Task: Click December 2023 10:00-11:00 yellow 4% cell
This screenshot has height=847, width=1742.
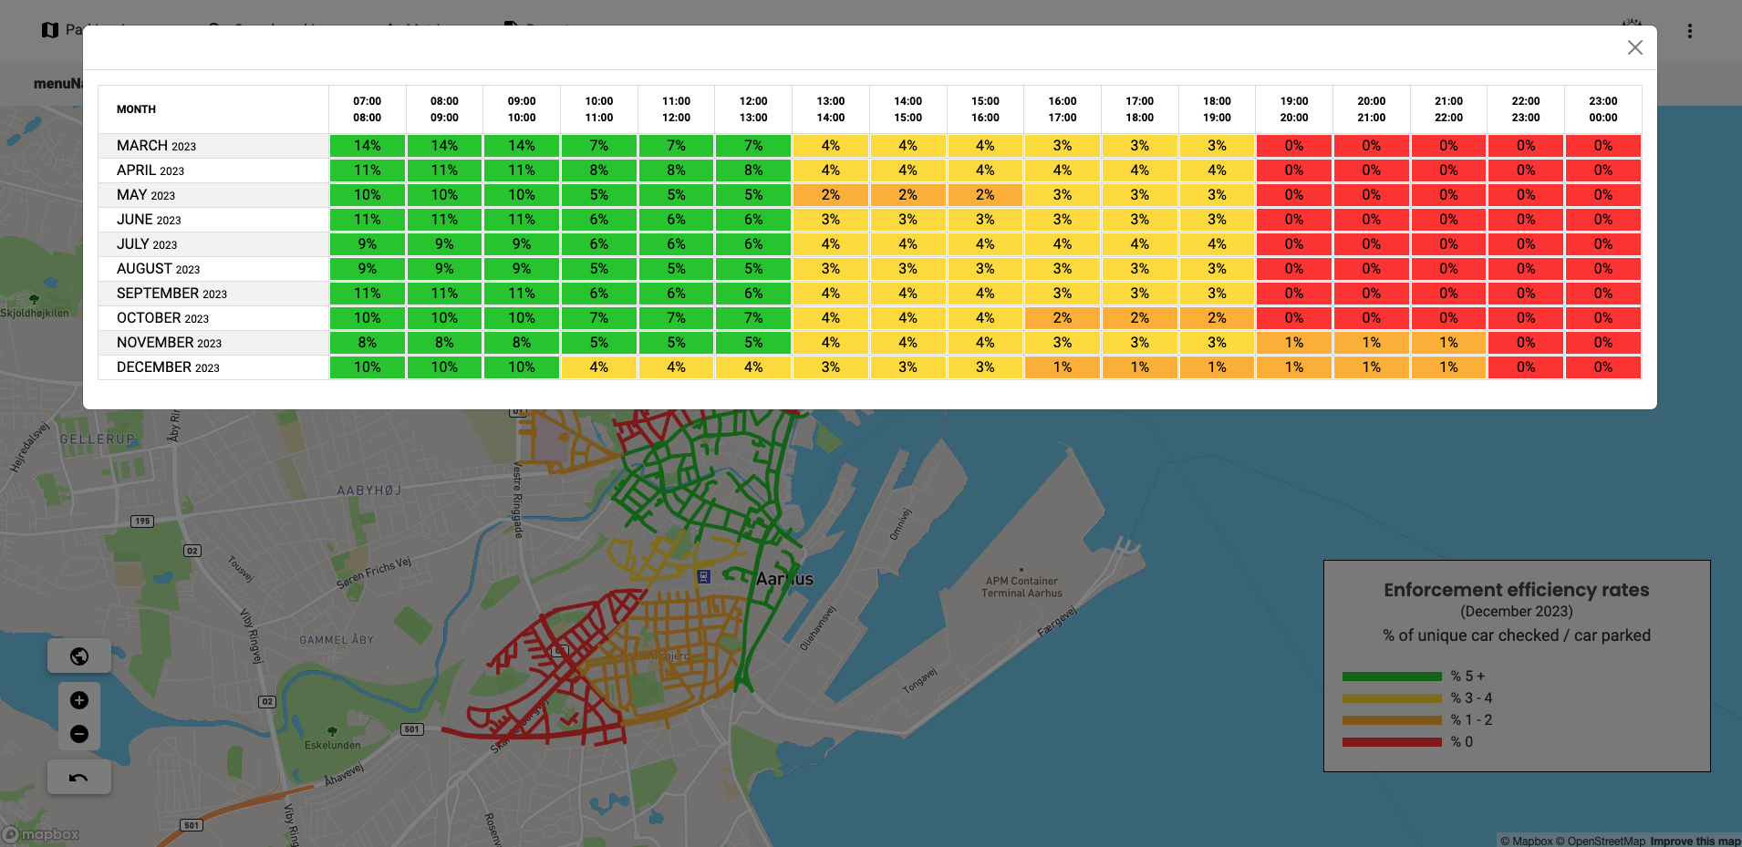Action: pyautogui.click(x=599, y=367)
